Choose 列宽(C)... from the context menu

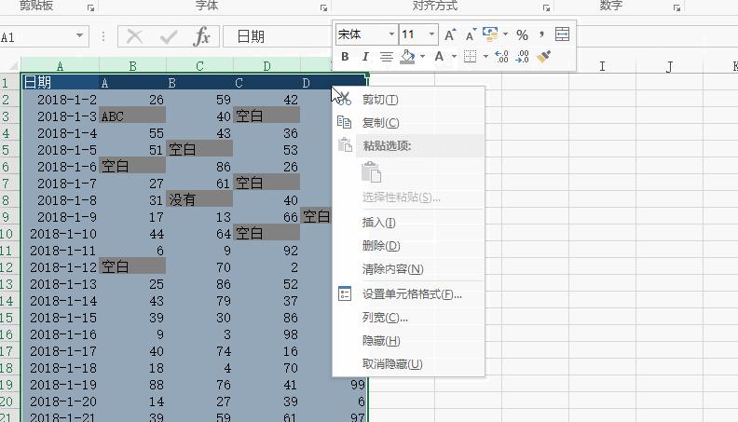(x=408, y=318)
